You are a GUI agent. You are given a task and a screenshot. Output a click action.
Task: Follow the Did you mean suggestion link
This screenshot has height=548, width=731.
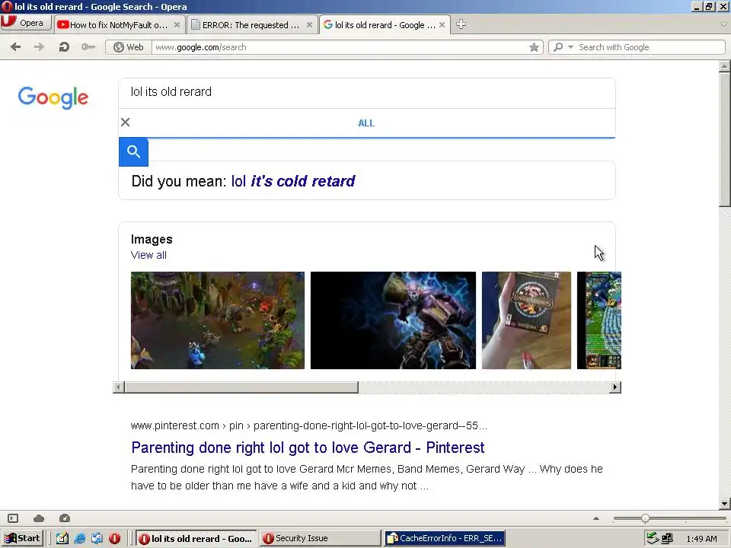coord(292,181)
